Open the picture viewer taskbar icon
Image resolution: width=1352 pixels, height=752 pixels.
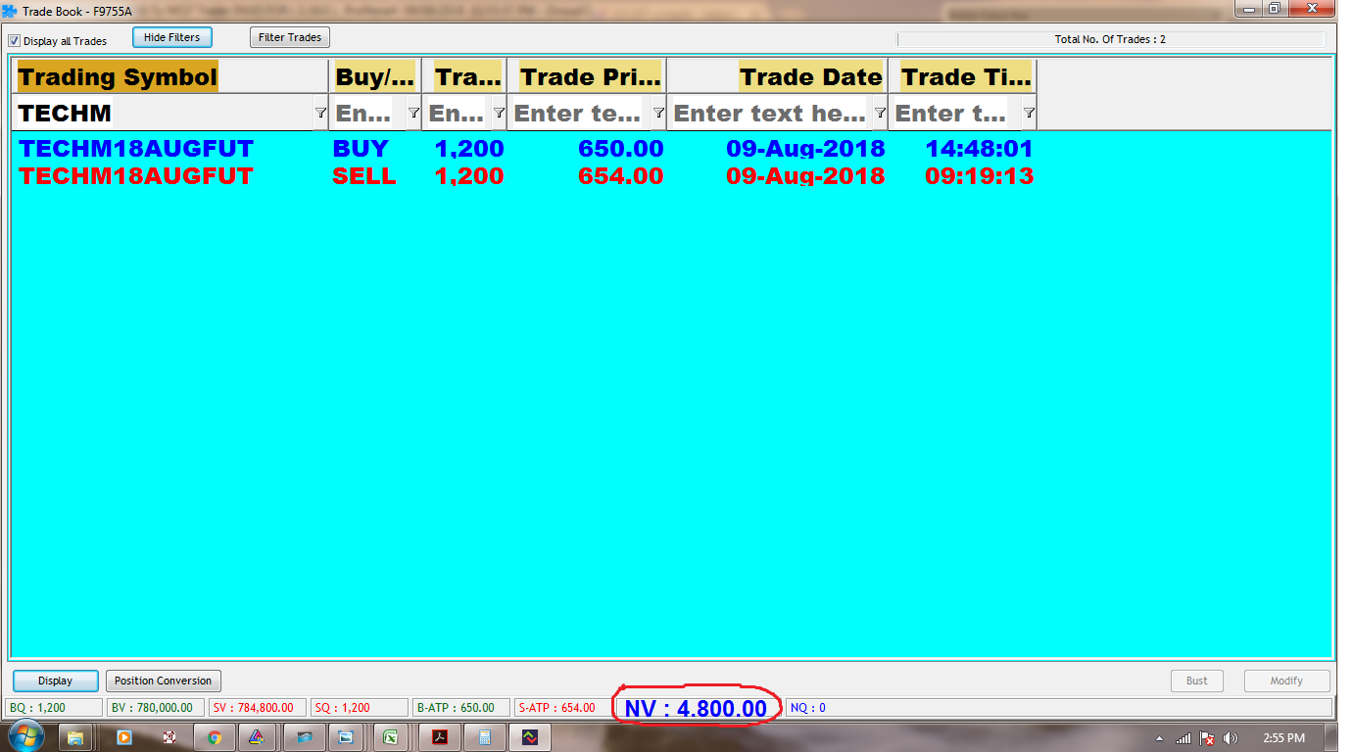point(346,737)
